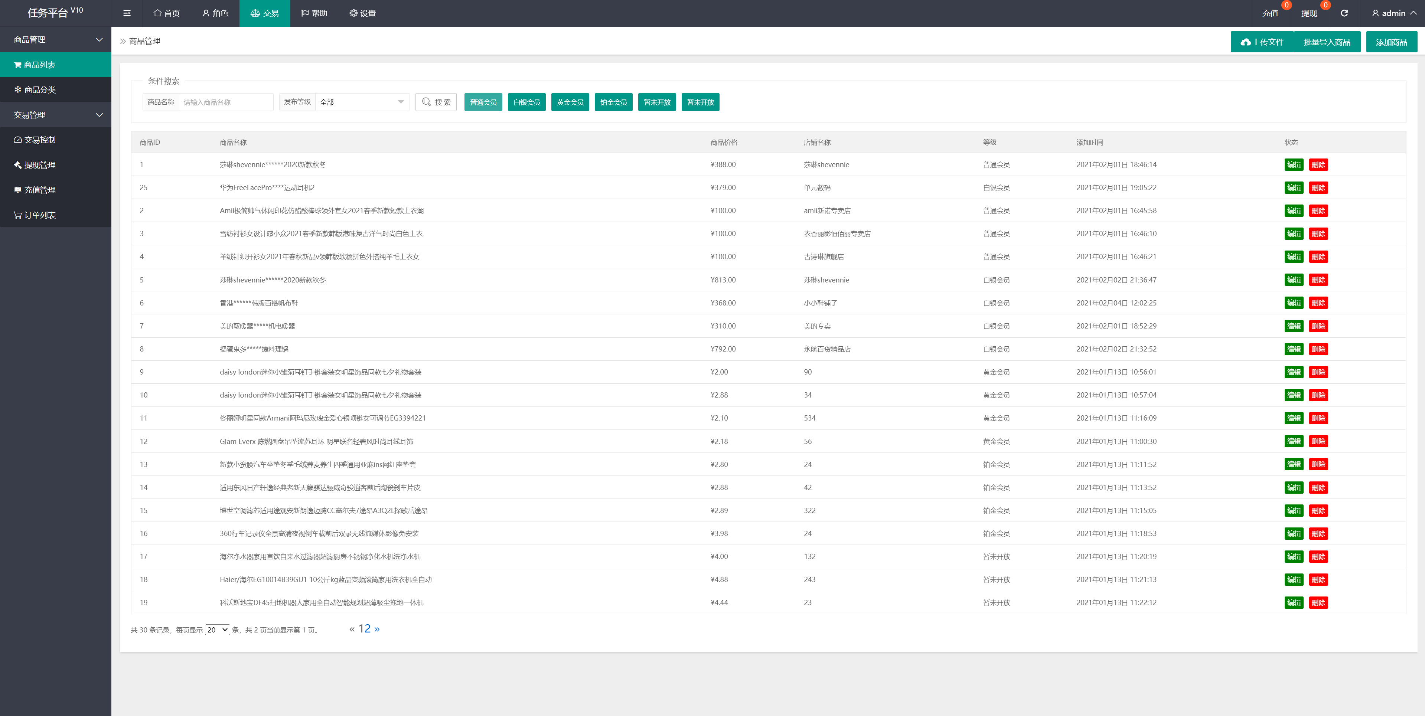Open 交易控制 in the sidebar
This screenshot has width=1425, height=716.
[x=40, y=140]
